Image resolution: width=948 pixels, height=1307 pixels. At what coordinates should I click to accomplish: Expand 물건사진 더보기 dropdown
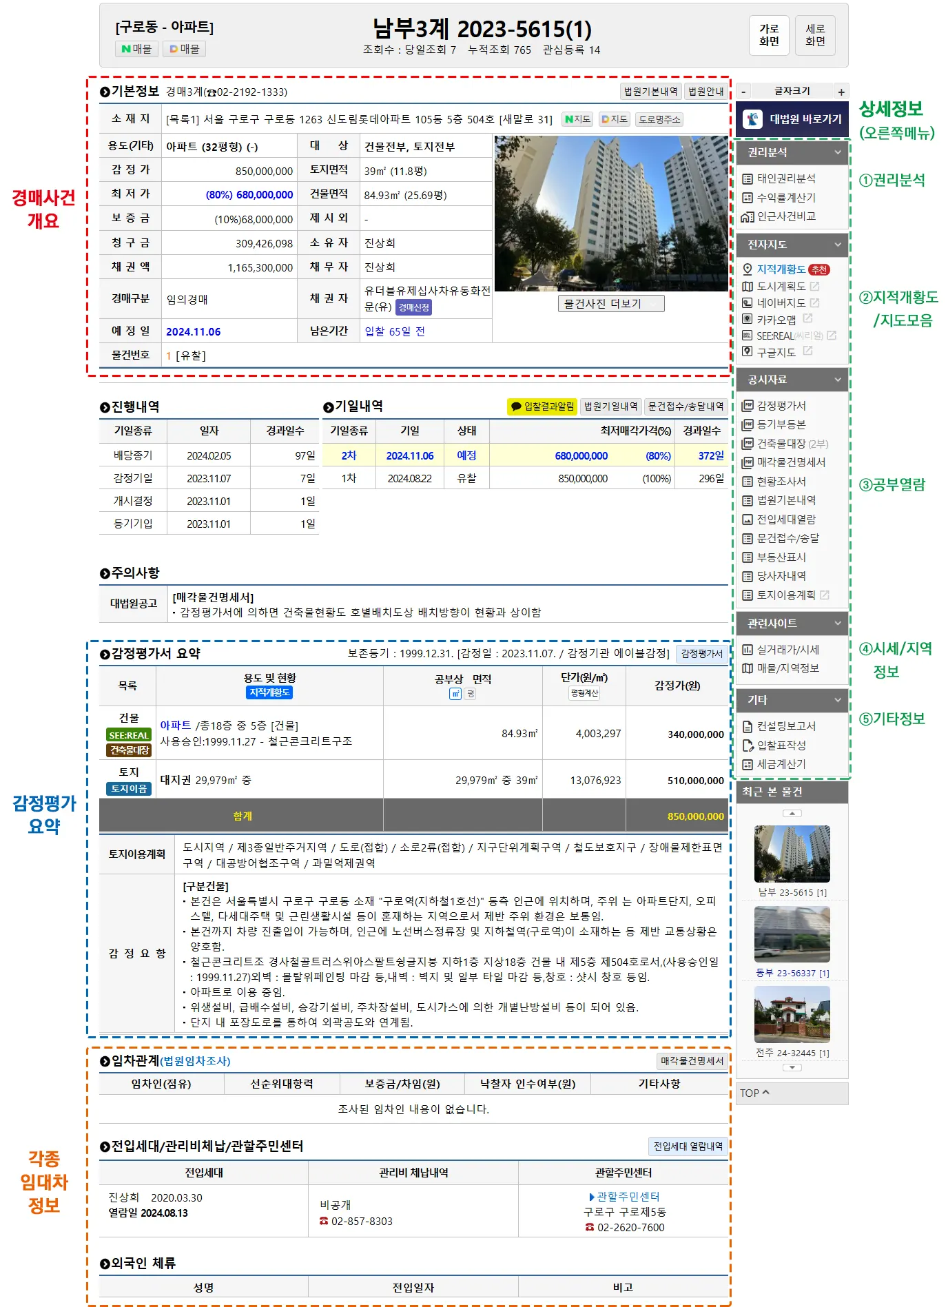click(610, 304)
